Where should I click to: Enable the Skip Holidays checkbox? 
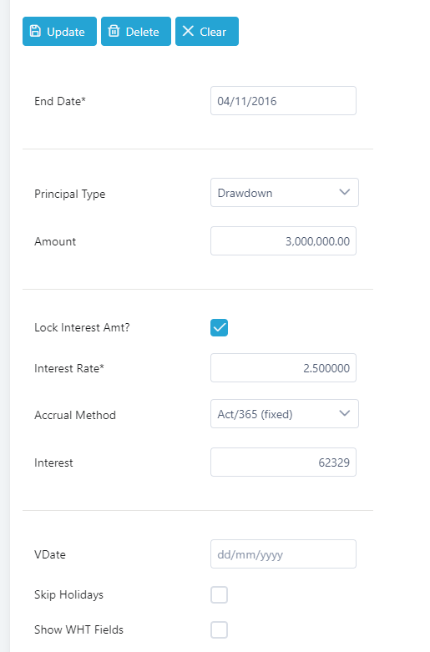coord(219,595)
